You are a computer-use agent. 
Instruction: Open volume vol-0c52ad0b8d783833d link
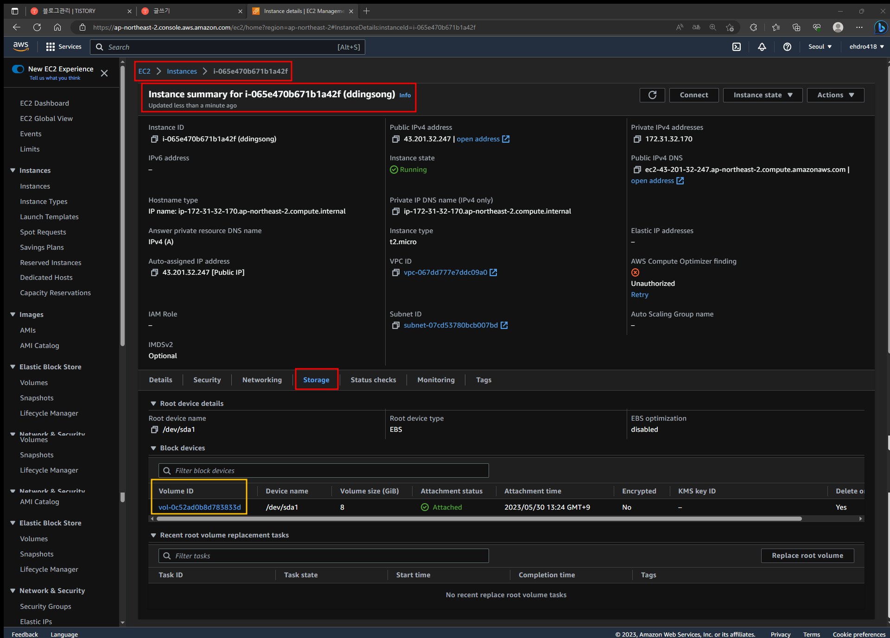[199, 507]
